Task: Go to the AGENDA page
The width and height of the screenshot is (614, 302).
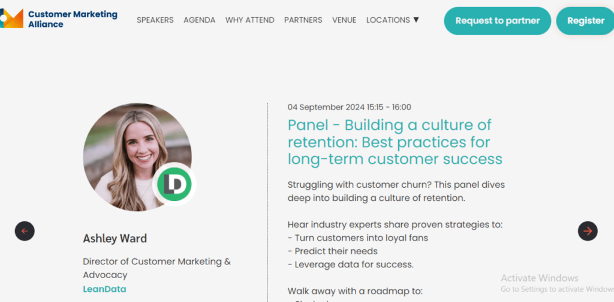Action: click(199, 20)
